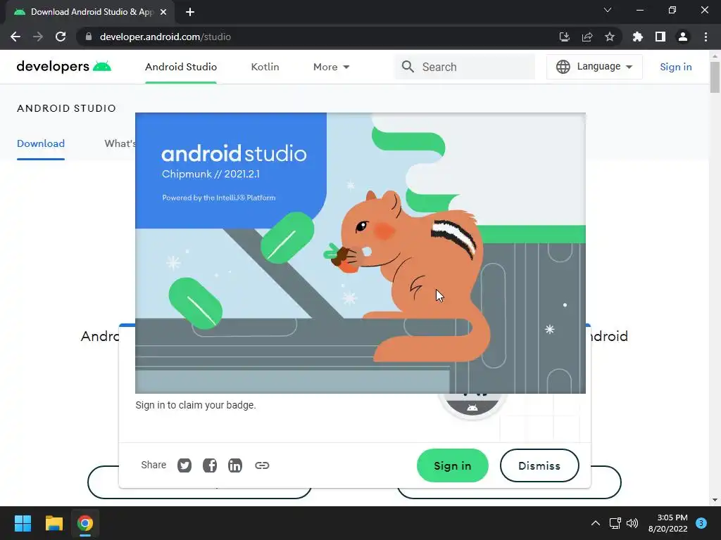
Task: Click the lock icon for site info
Action: click(89, 37)
